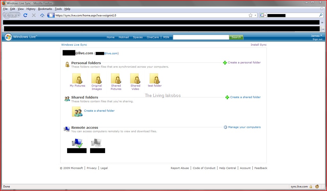
Task: Click Create a shared folder link at right
Action: click(x=245, y=97)
